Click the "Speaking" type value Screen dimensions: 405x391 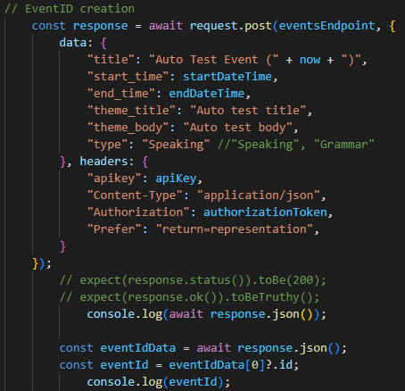click(x=176, y=145)
